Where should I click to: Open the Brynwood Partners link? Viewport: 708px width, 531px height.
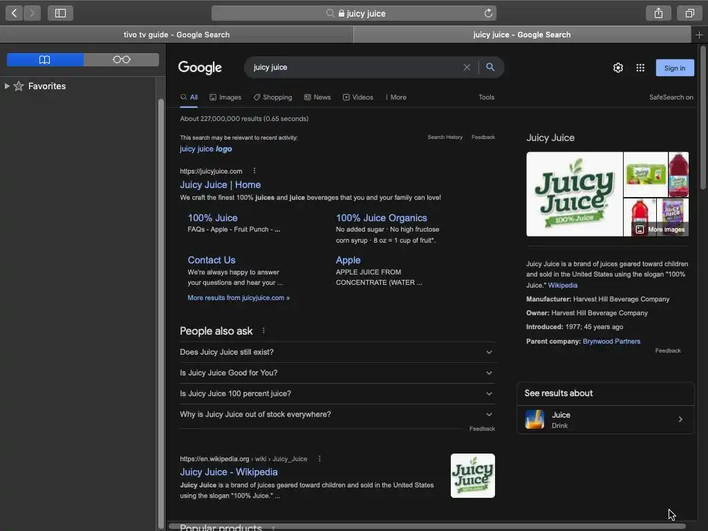pos(611,342)
